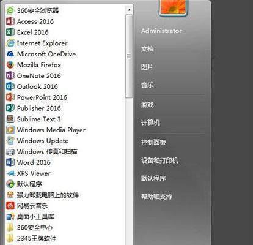This screenshot has height=245, width=253.
Task: Open the Internet Explorer icon
Action: click(x=10, y=43)
